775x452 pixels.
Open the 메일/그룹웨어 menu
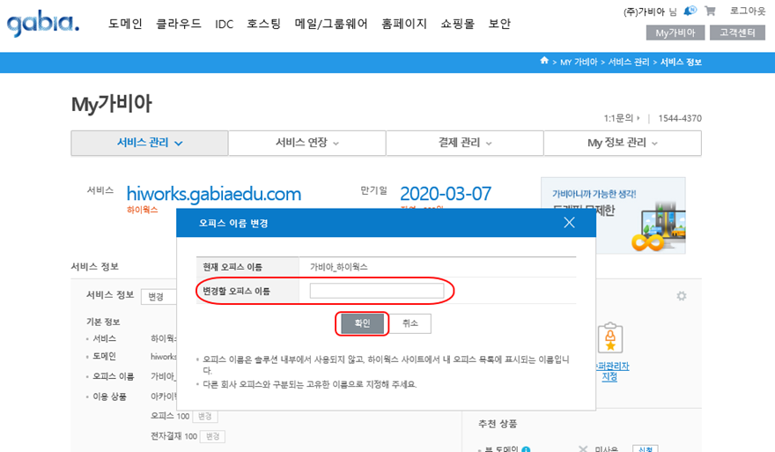(x=331, y=24)
